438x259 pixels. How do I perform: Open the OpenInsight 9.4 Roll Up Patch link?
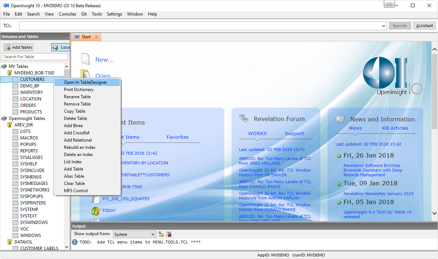coord(377,214)
